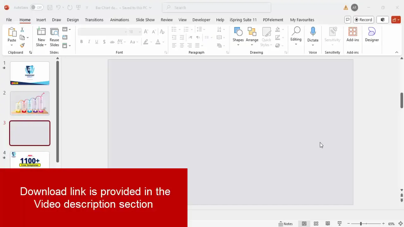
Task: Toggle Strikethrough formatting
Action: click(x=112, y=42)
